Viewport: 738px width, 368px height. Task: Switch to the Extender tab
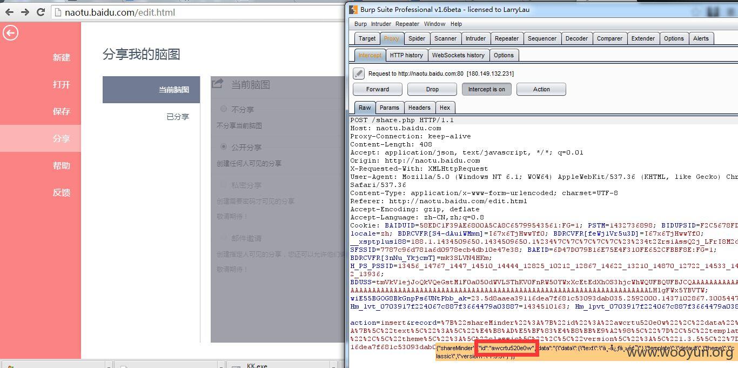coord(643,38)
